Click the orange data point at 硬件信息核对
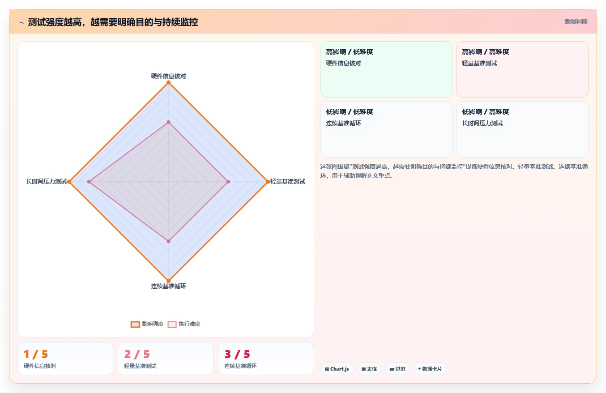Screen dimensions: 606x393 (168, 82)
